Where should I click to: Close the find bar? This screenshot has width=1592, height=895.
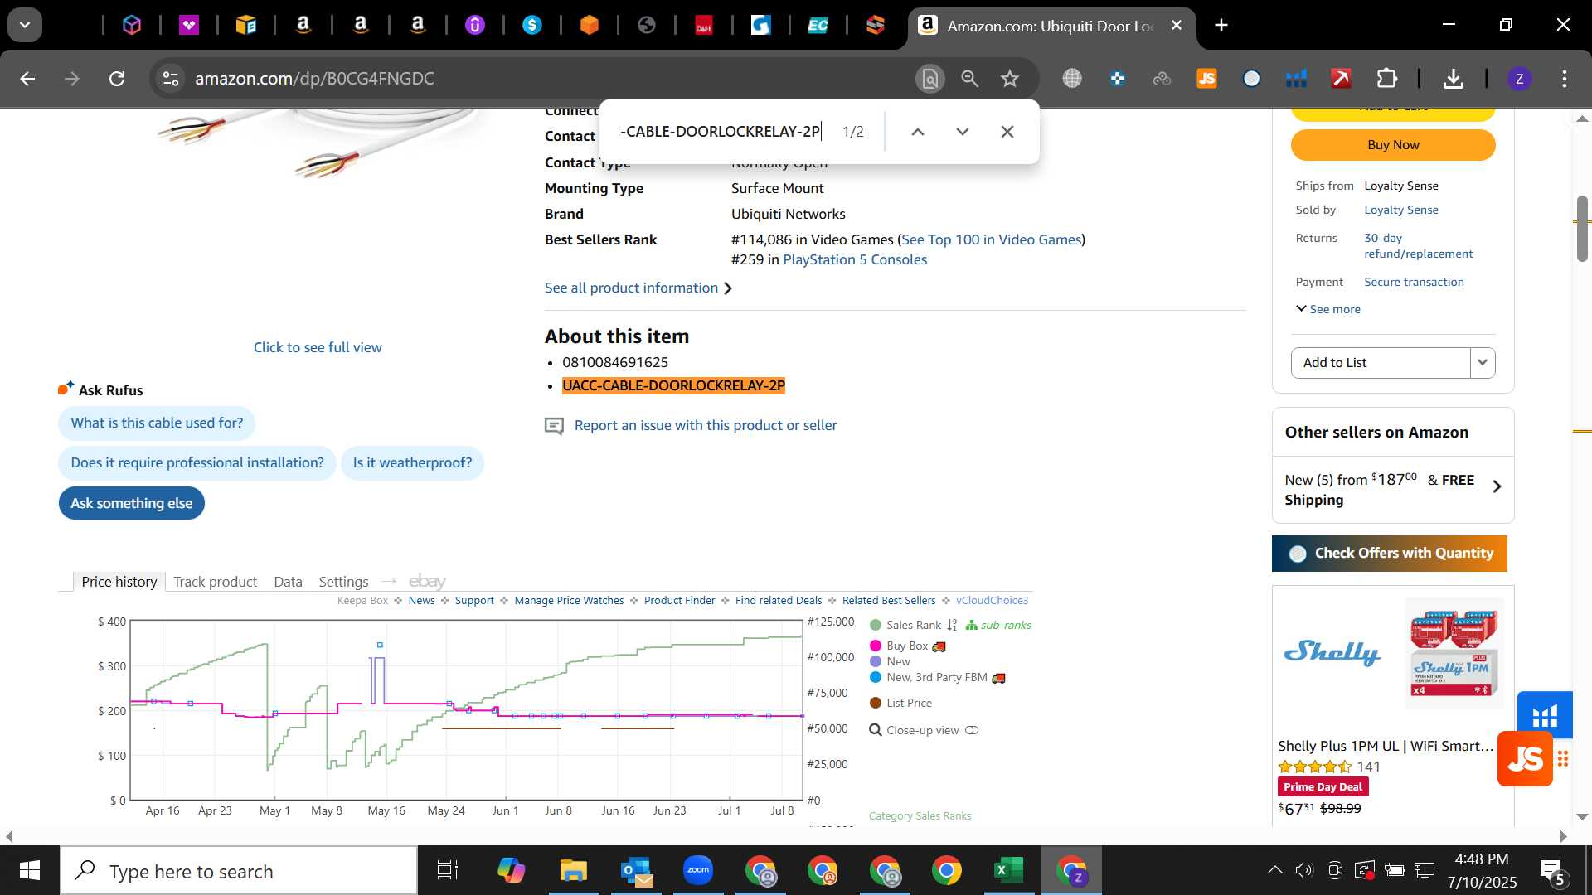click(x=1007, y=132)
